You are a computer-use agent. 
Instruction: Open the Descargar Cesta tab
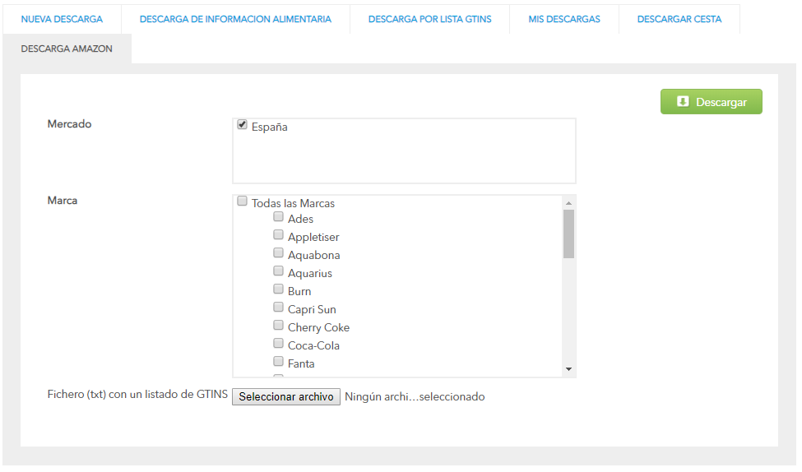click(x=679, y=19)
